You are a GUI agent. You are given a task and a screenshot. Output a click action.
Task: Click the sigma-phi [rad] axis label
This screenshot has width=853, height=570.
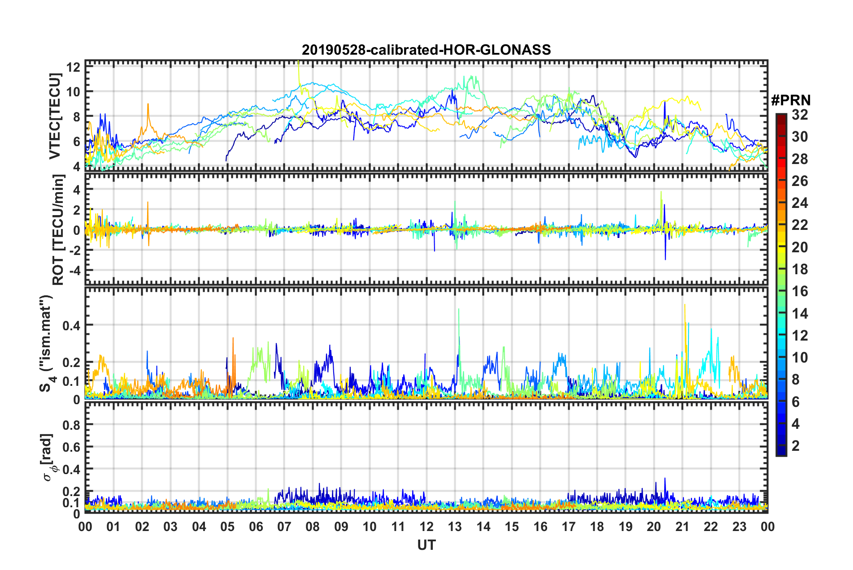[x=48, y=457]
